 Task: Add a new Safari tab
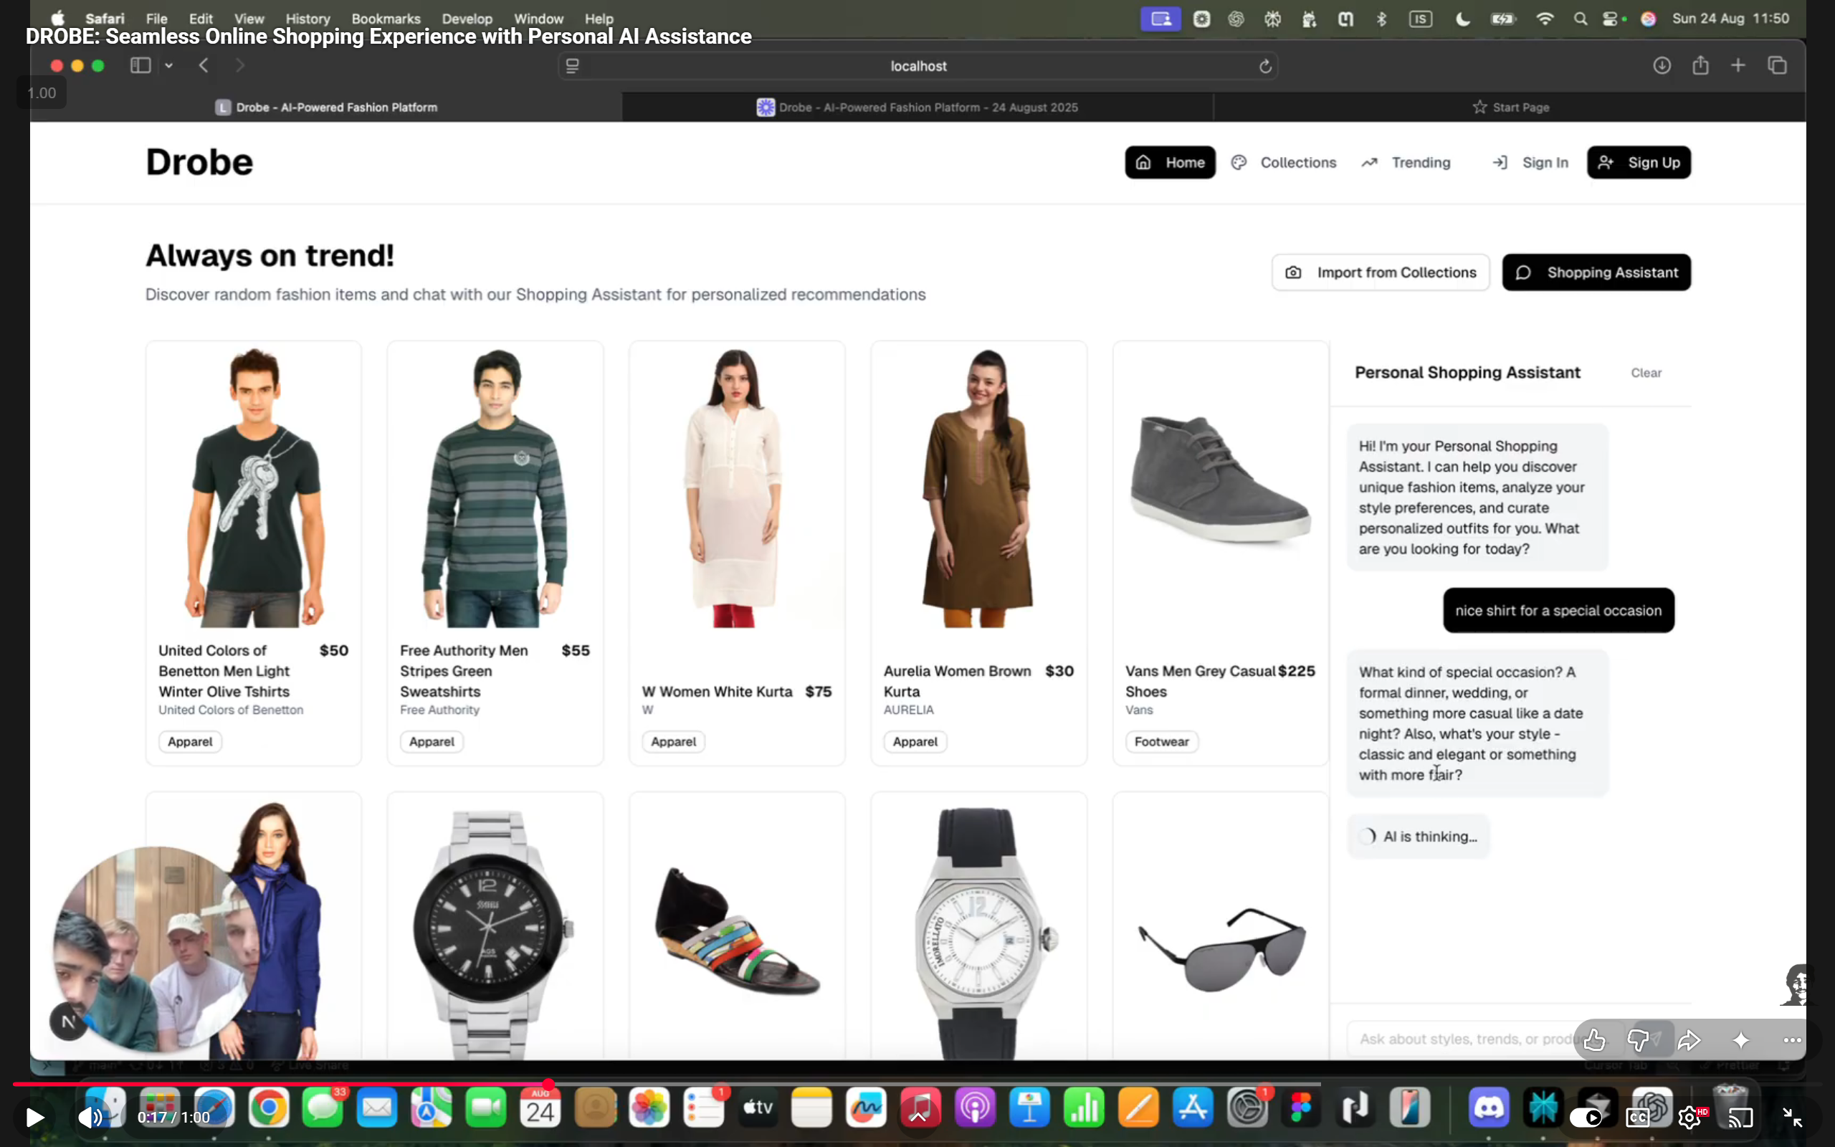1738,66
